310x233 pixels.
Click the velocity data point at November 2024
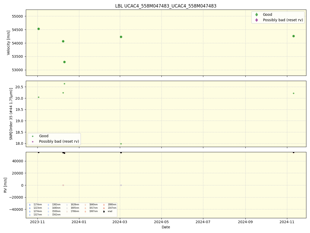[x=293, y=36]
